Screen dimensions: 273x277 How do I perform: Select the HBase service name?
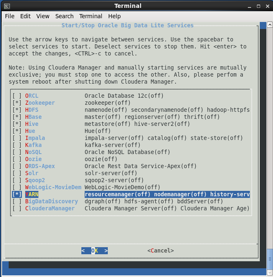coord(33,117)
